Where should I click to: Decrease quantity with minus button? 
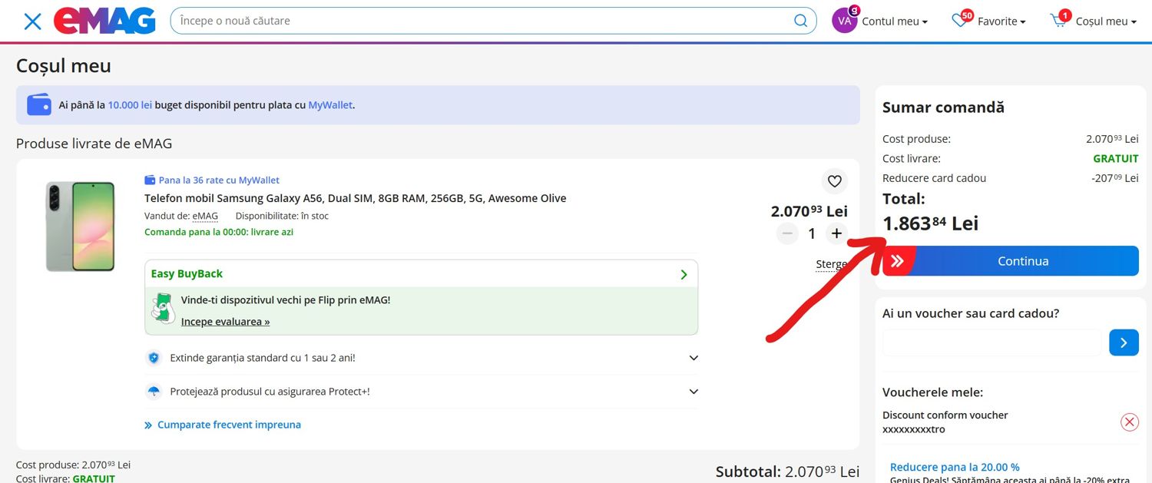tap(787, 233)
